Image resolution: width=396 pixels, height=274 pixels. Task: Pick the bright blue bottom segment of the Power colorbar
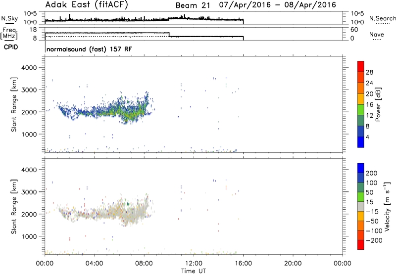[x=361, y=142]
